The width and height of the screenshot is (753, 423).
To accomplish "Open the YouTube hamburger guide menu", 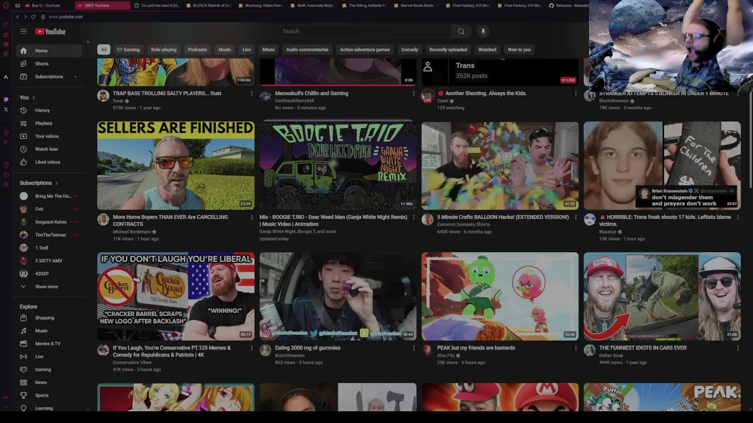I will point(24,31).
